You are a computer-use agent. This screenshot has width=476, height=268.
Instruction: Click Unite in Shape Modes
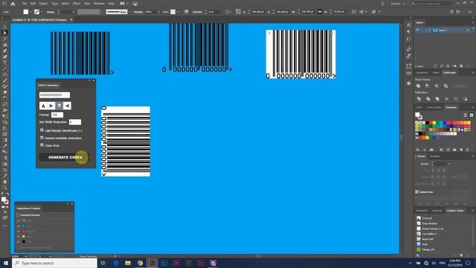click(418, 86)
